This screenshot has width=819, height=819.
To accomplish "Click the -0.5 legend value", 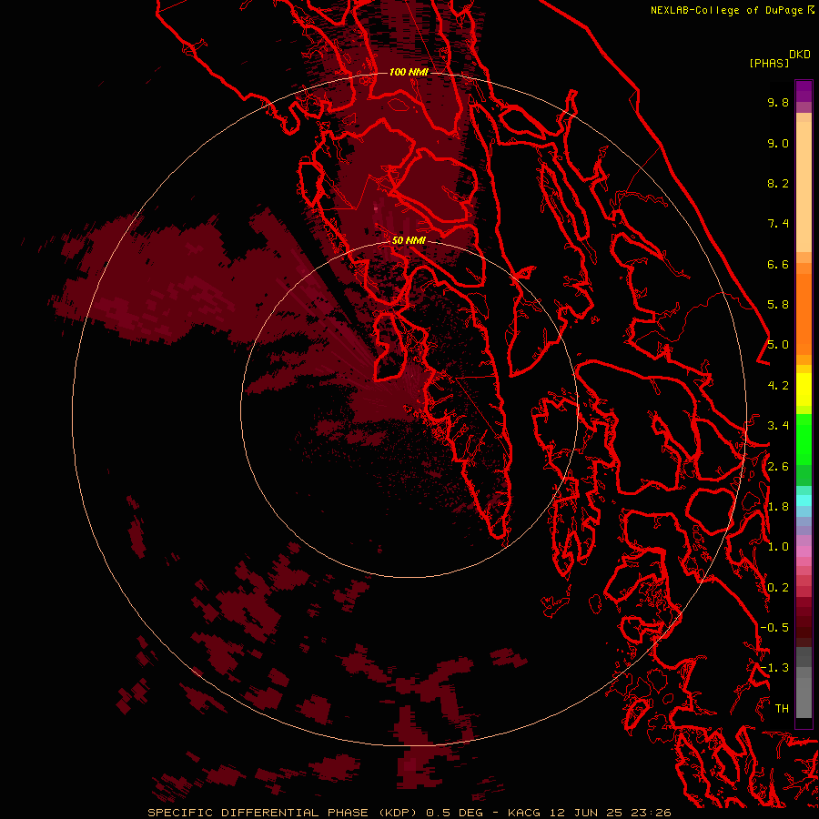I will coord(774,628).
